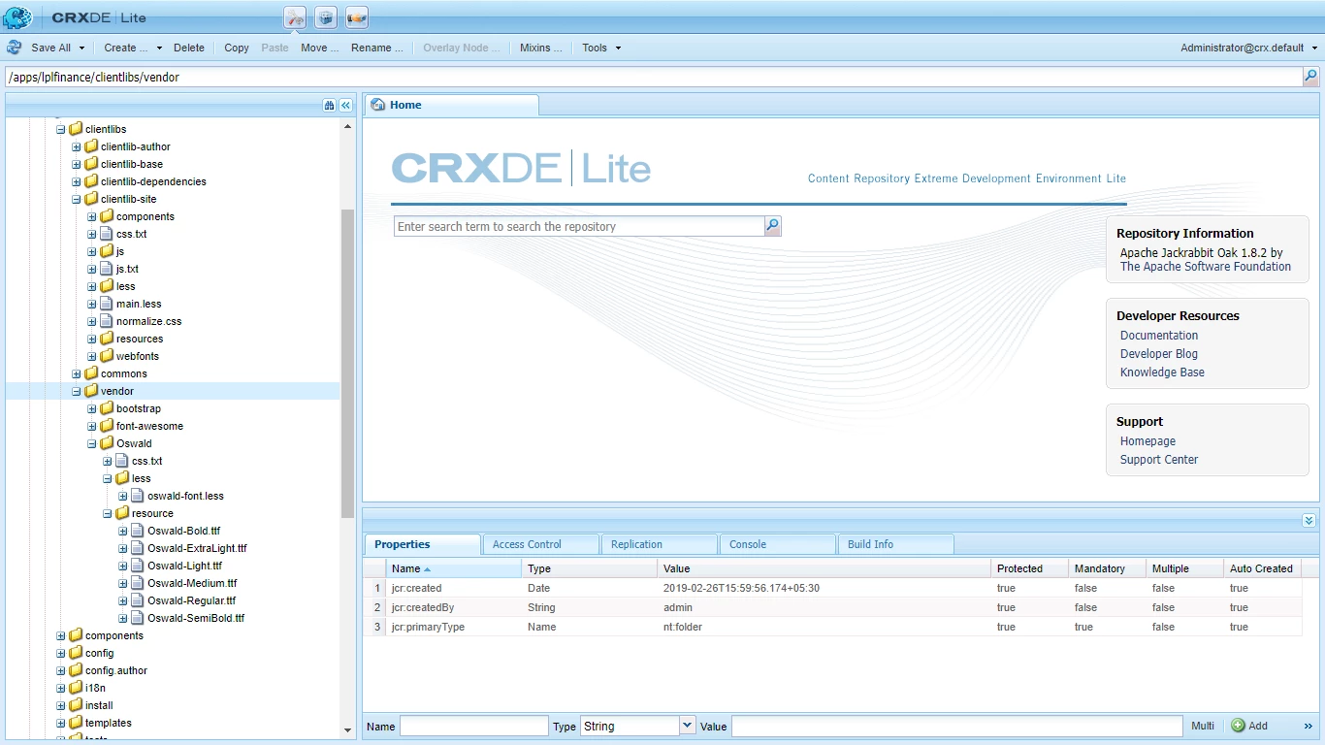
Task: Click the Mixins toolbar button
Action: [x=540, y=48]
